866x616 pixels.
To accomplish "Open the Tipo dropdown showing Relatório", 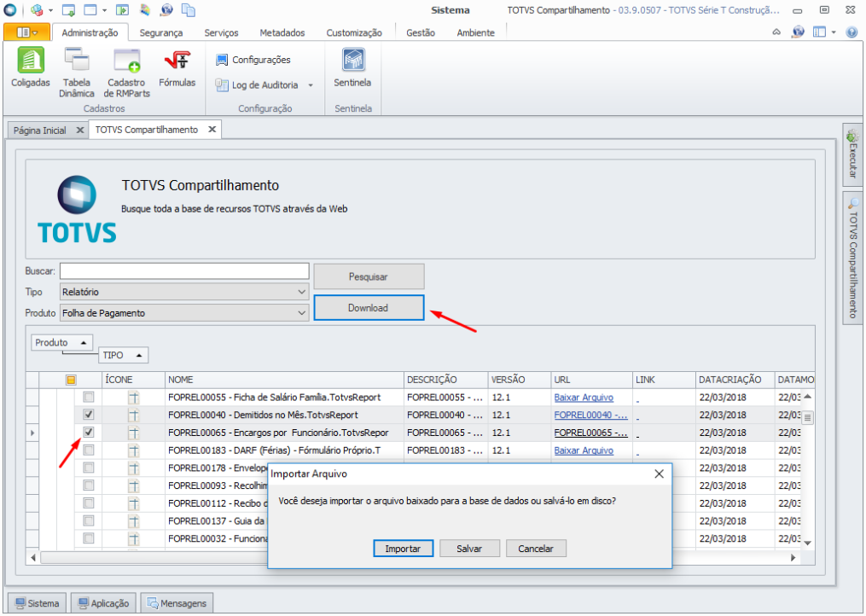I will click(300, 291).
